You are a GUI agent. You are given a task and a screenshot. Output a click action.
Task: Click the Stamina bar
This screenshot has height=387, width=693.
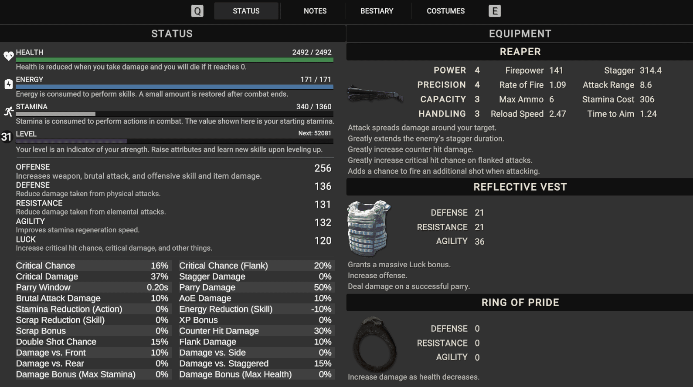click(175, 114)
